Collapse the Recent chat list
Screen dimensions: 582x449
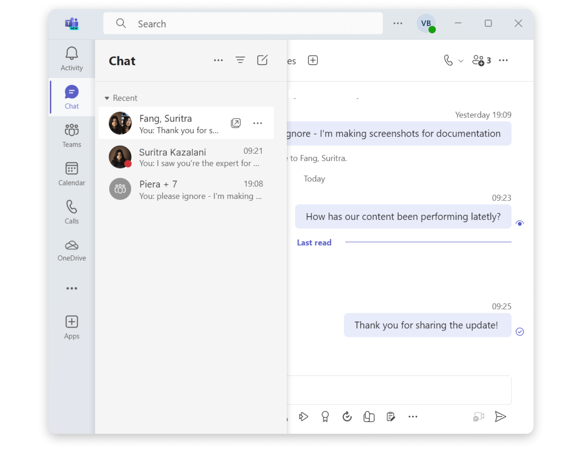click(107, 98)
